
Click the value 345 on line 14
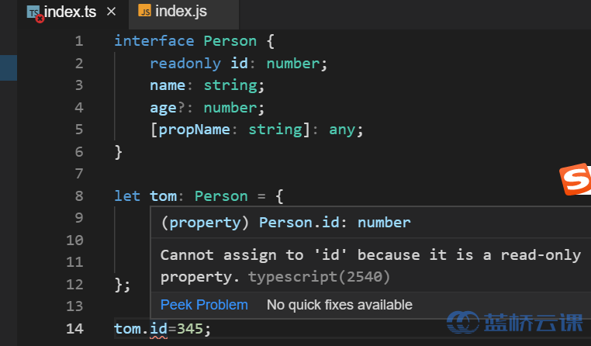coord(190,329)
